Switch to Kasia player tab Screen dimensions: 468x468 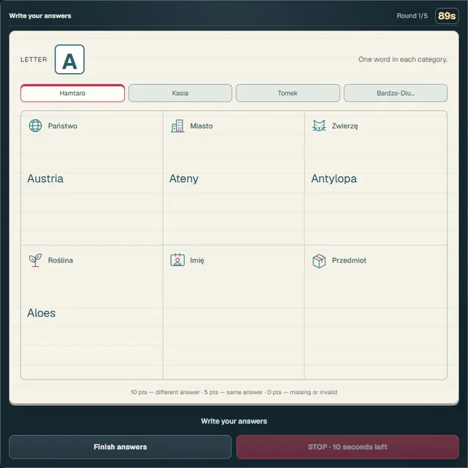click(x=181, y=93)
